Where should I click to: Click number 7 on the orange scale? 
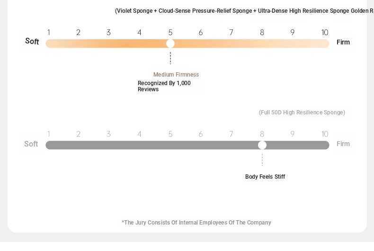231,33
